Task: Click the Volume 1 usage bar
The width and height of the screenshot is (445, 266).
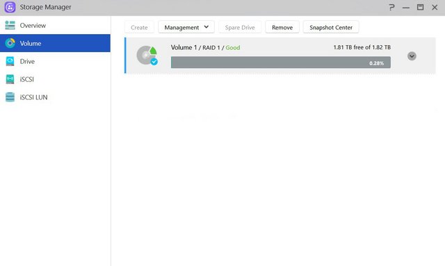Action: pyautogui.click(x=281, y=63)
